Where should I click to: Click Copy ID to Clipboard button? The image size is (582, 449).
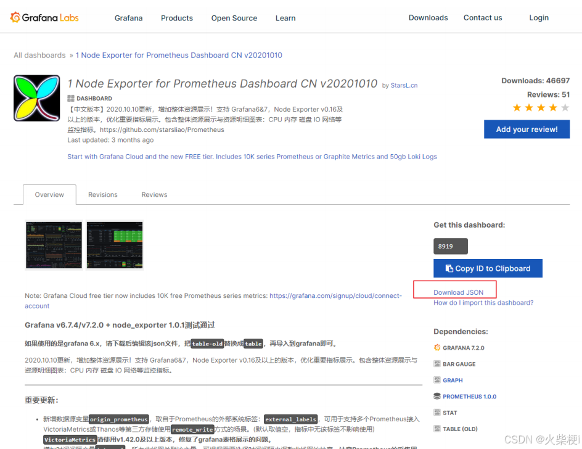488,268
